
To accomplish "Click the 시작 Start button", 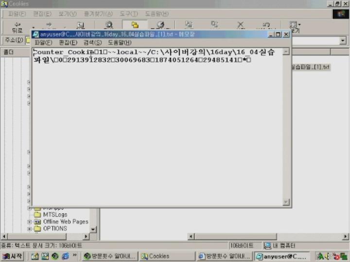I will coord(12,257).
